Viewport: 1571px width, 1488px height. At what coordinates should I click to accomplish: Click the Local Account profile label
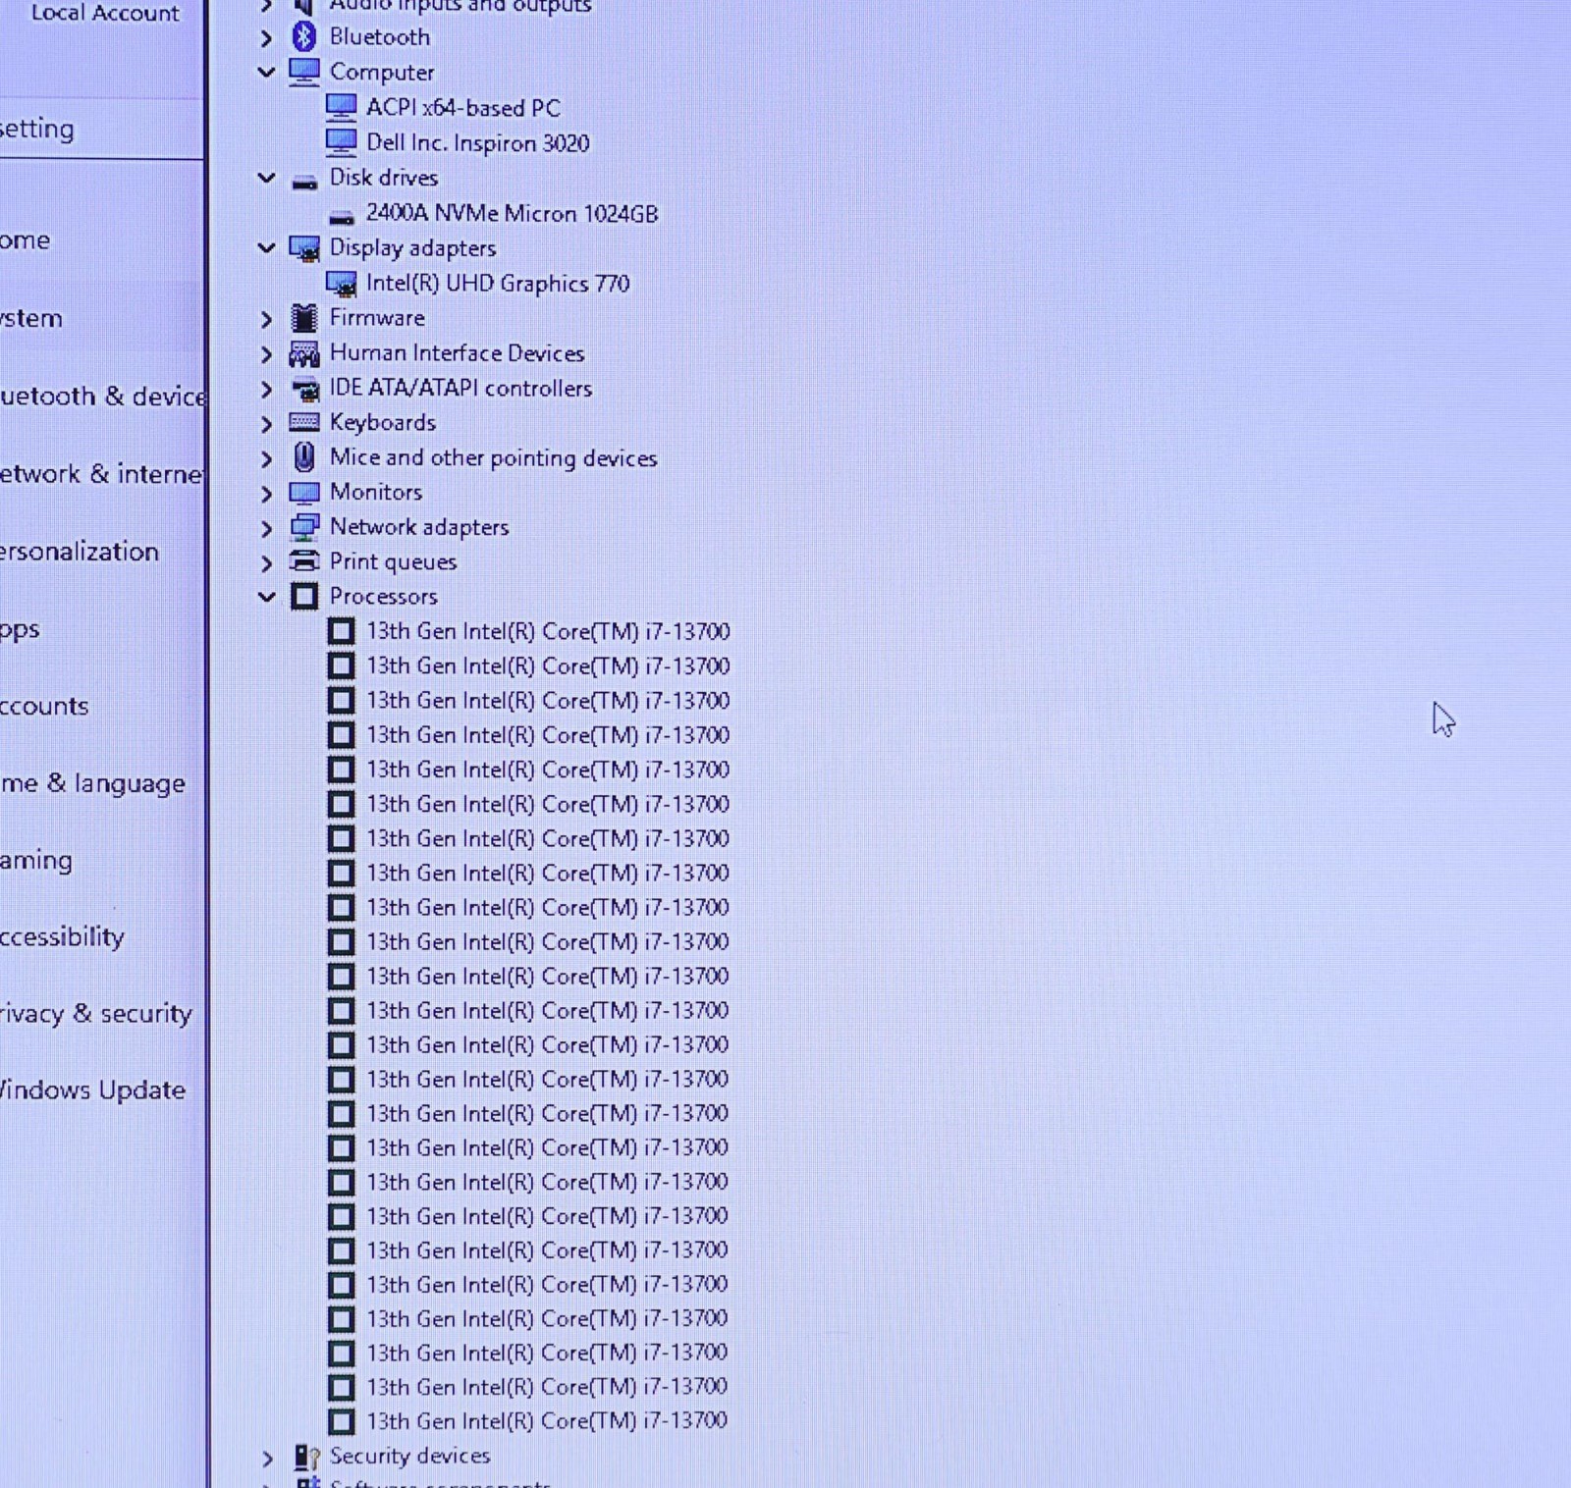pos(105,14)
